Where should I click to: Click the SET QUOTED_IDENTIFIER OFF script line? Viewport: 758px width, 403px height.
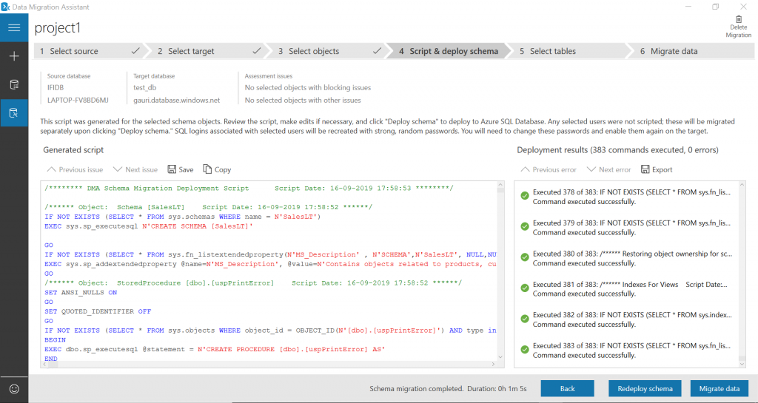point(98,311)
